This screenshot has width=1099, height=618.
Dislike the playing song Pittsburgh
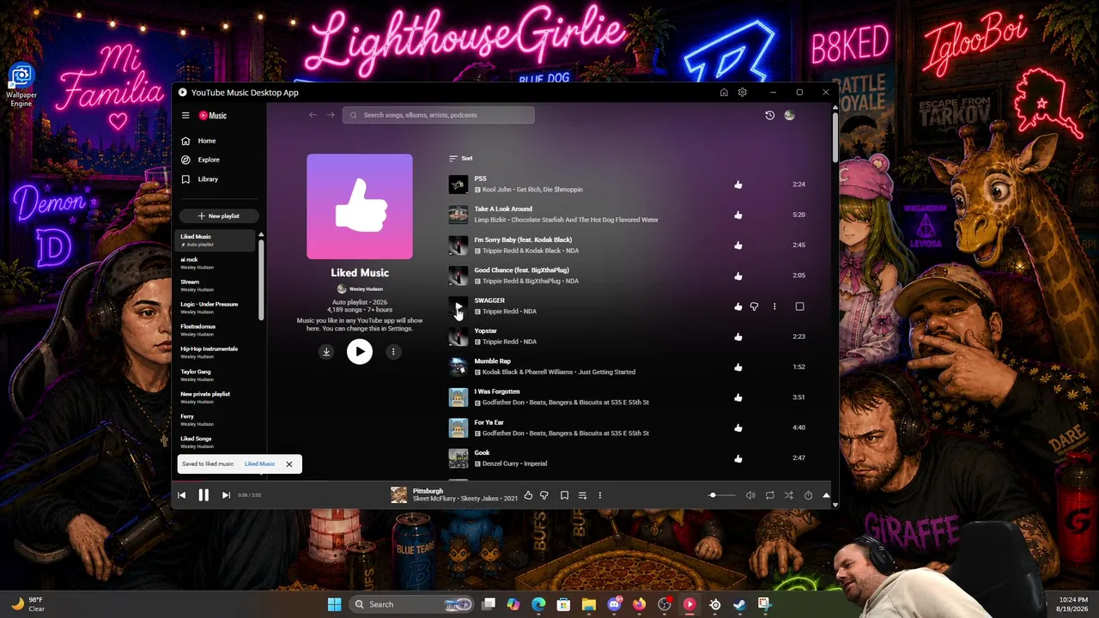point(544,495)
